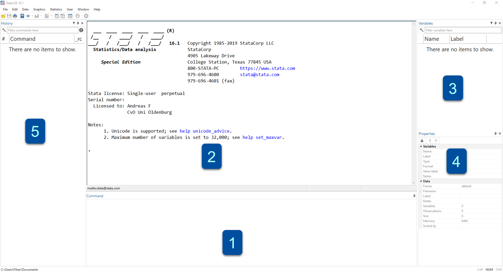Pin the Properties panel
503x272 pixels.
(x=496, y=134)
